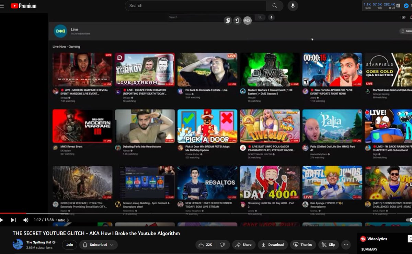
Task: Create a Clip of the video
Action: click(328, 245)
